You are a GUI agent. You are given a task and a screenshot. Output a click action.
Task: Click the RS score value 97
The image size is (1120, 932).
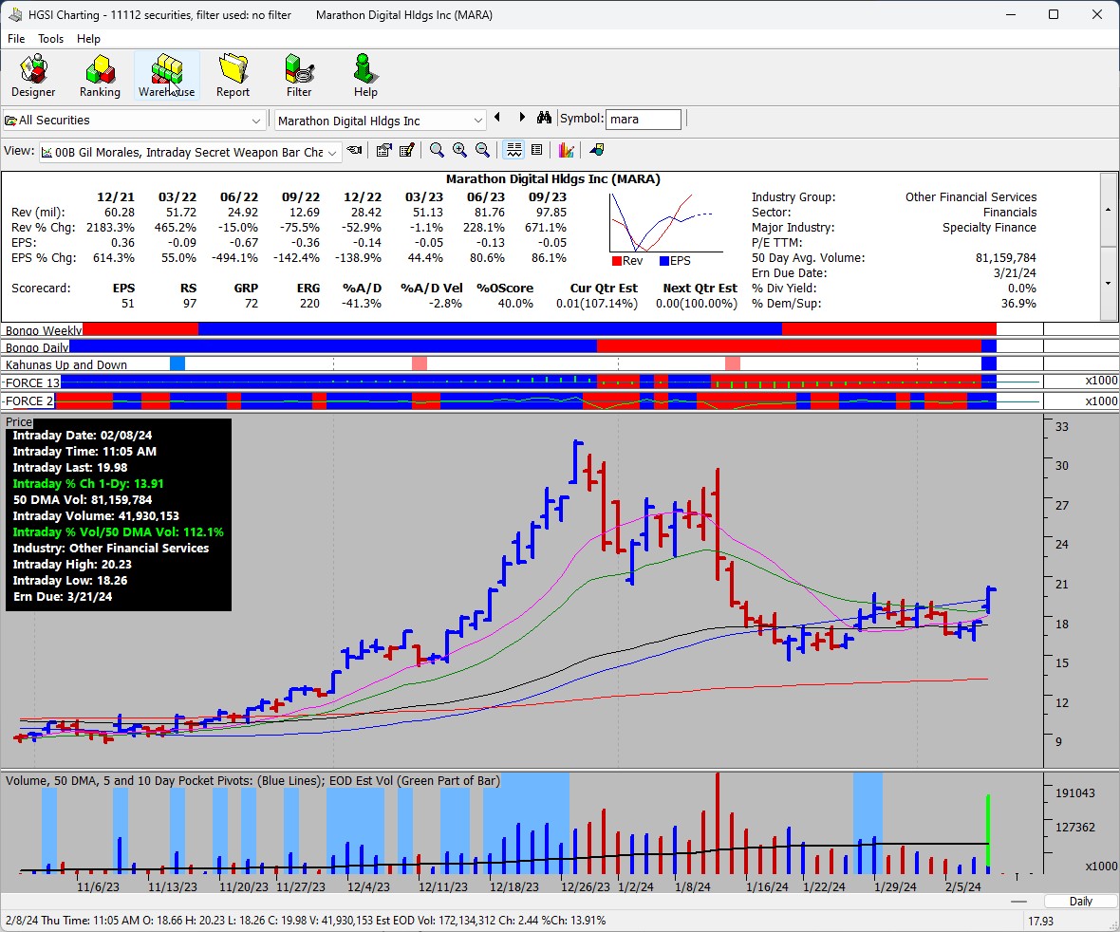coord(189,304)
